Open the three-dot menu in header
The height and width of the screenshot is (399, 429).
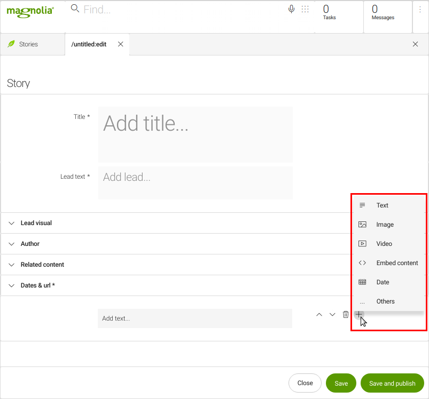pyautogui.click(x=420, y=10)
